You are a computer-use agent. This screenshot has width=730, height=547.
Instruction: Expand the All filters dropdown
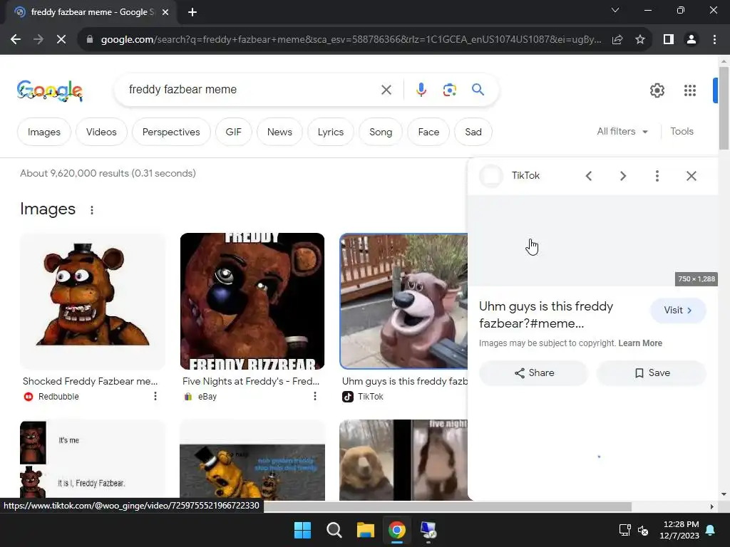point(622,132)
